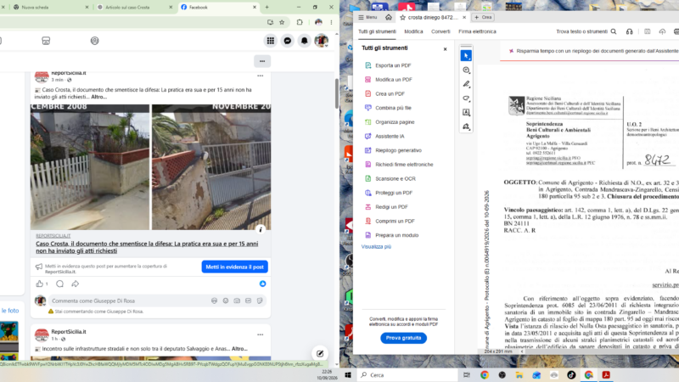Open the Acrobat headphones read-aloud icon

629,31
